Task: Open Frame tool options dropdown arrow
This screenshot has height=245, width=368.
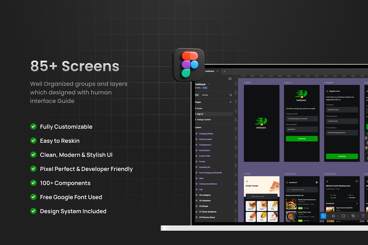Action: [338, 216]
